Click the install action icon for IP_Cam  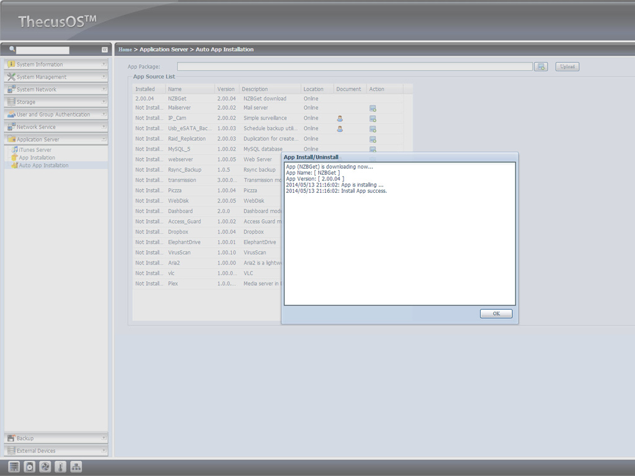click(x=373, y=118)
